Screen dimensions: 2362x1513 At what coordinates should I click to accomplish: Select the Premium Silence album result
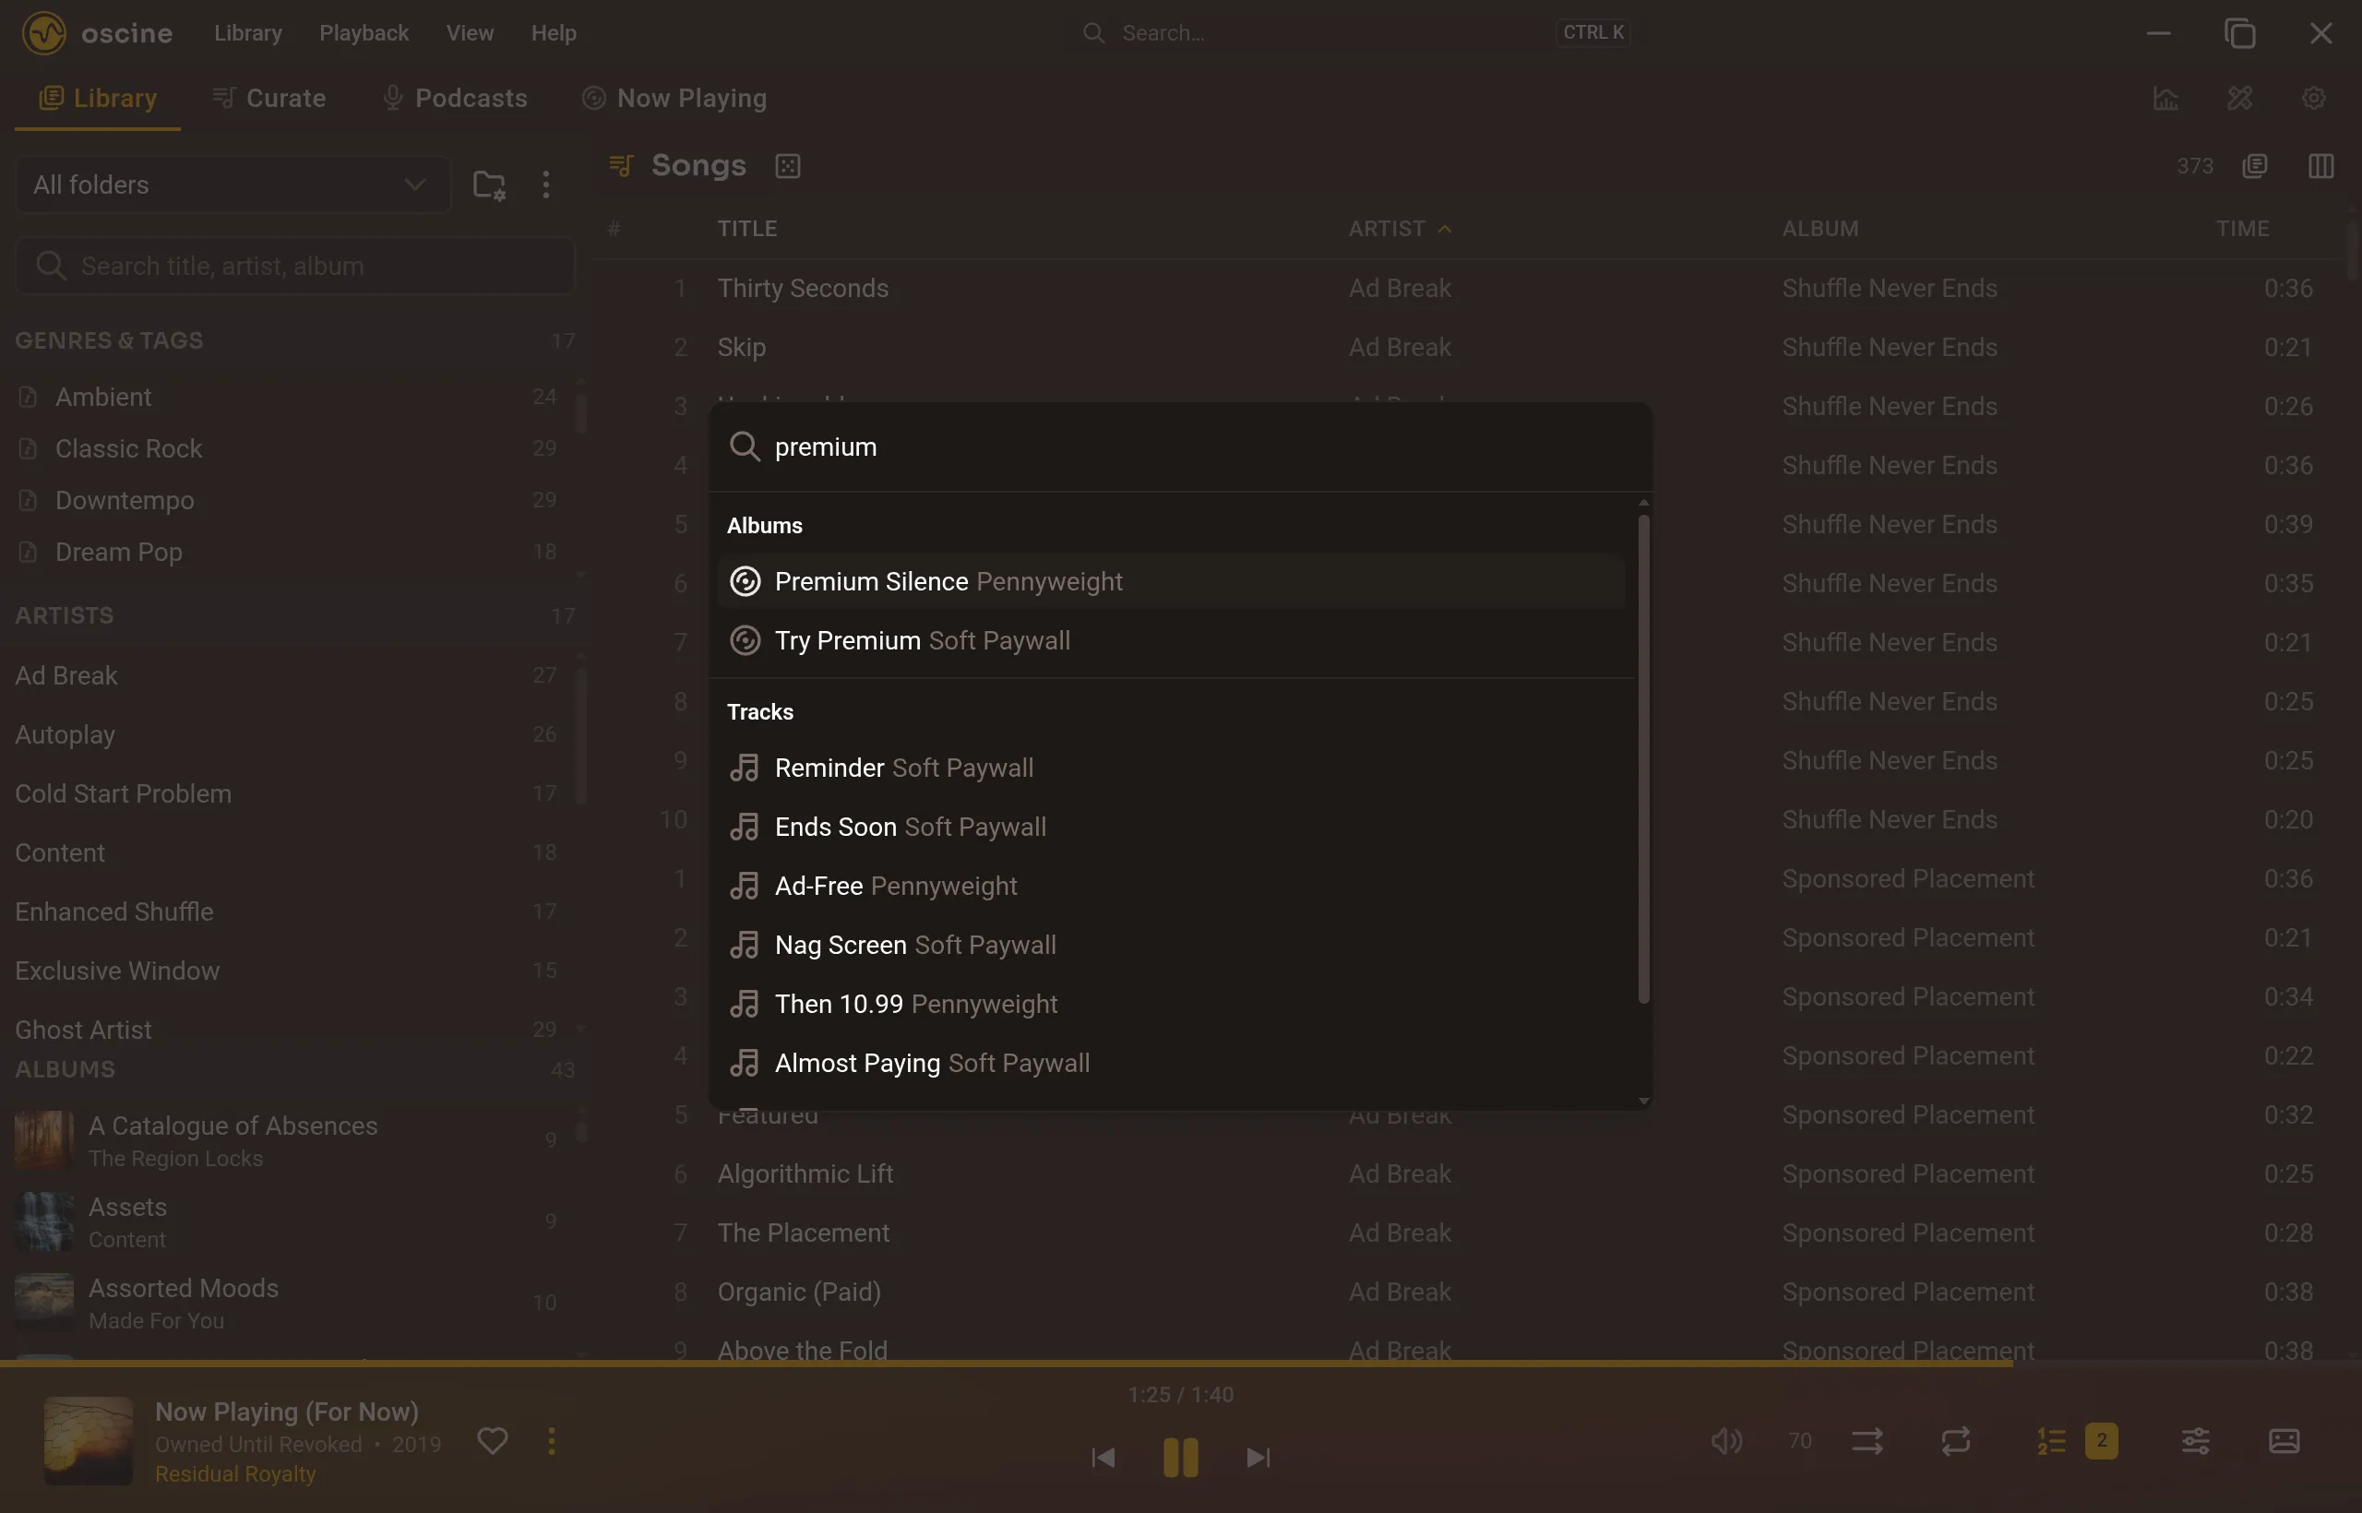(x=1171, y=581)
